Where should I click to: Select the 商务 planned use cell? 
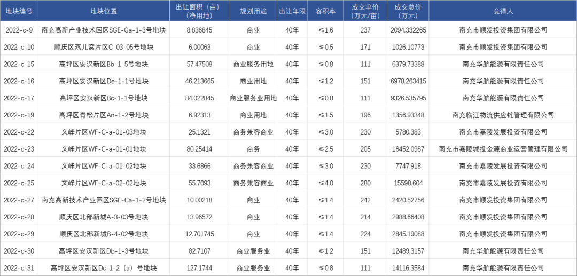(253, 149)
